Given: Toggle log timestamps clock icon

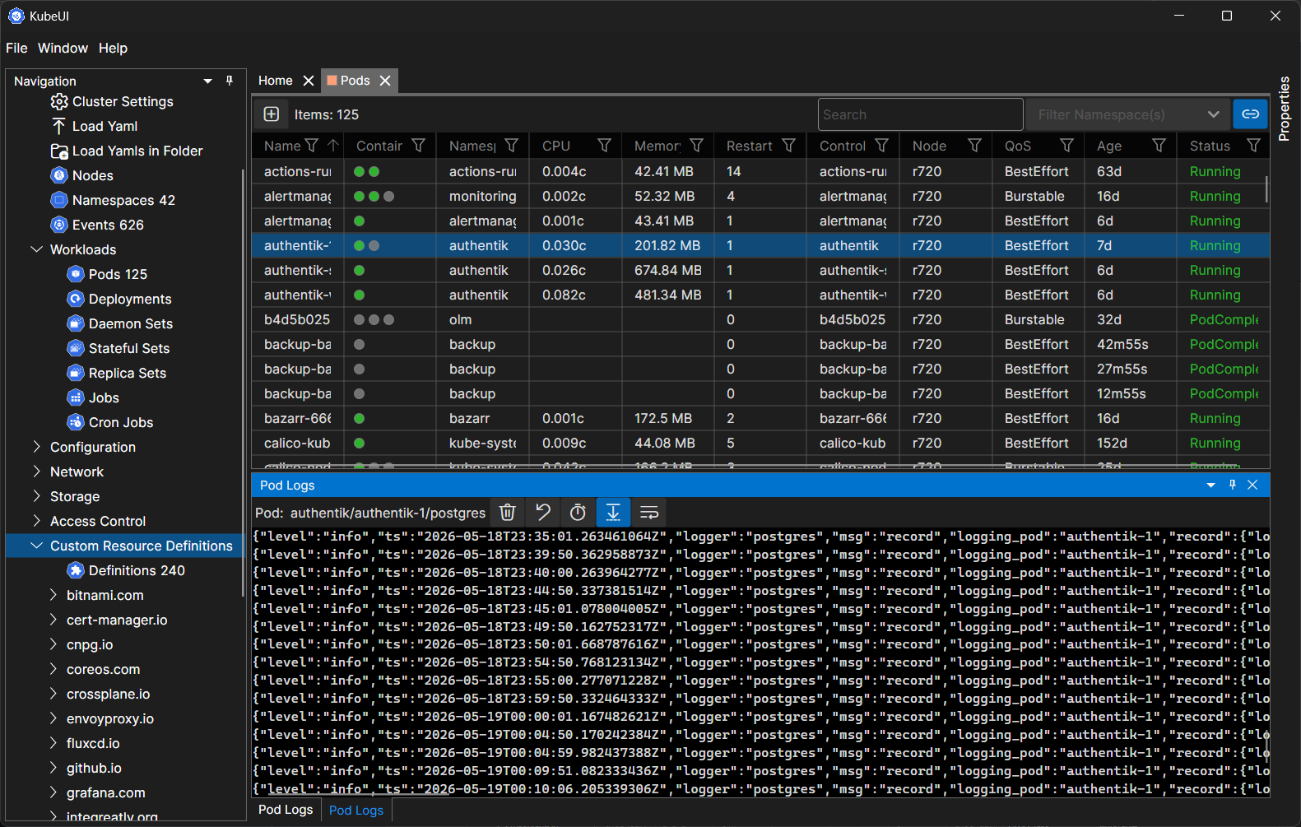Looking at the screenshot, I should [578, 513].
